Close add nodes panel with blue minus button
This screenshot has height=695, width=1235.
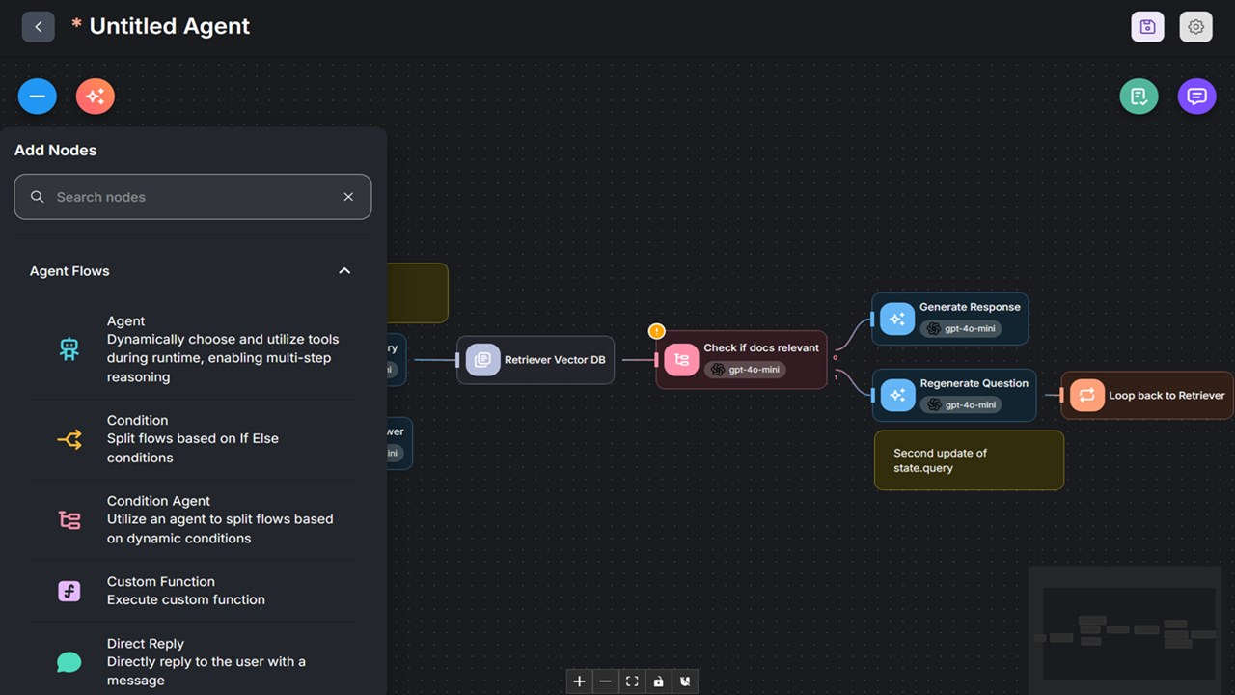[38, 97]
